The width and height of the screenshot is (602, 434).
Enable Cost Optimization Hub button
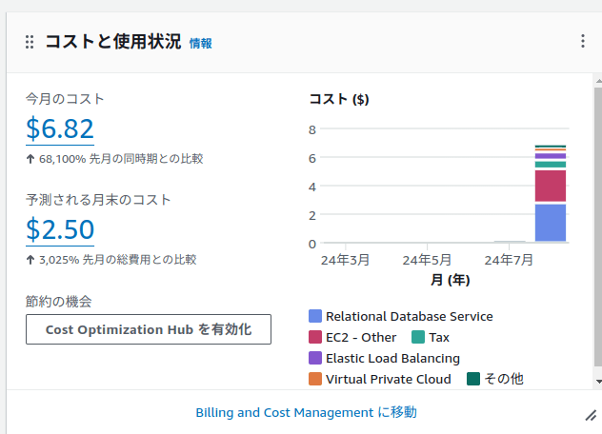[x=149, y=329]
